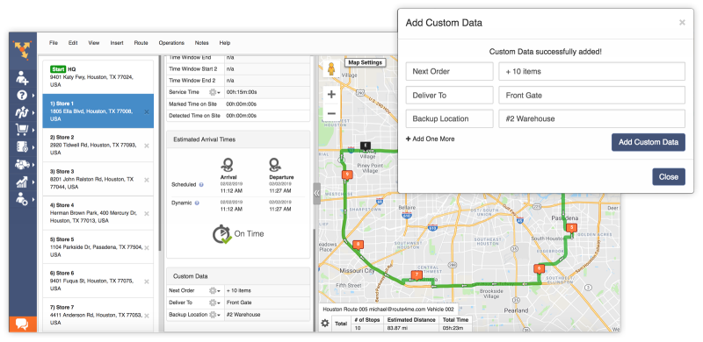
Task: Collapse the panel with the double-chevron handle
Action: (x=316, y=194)
